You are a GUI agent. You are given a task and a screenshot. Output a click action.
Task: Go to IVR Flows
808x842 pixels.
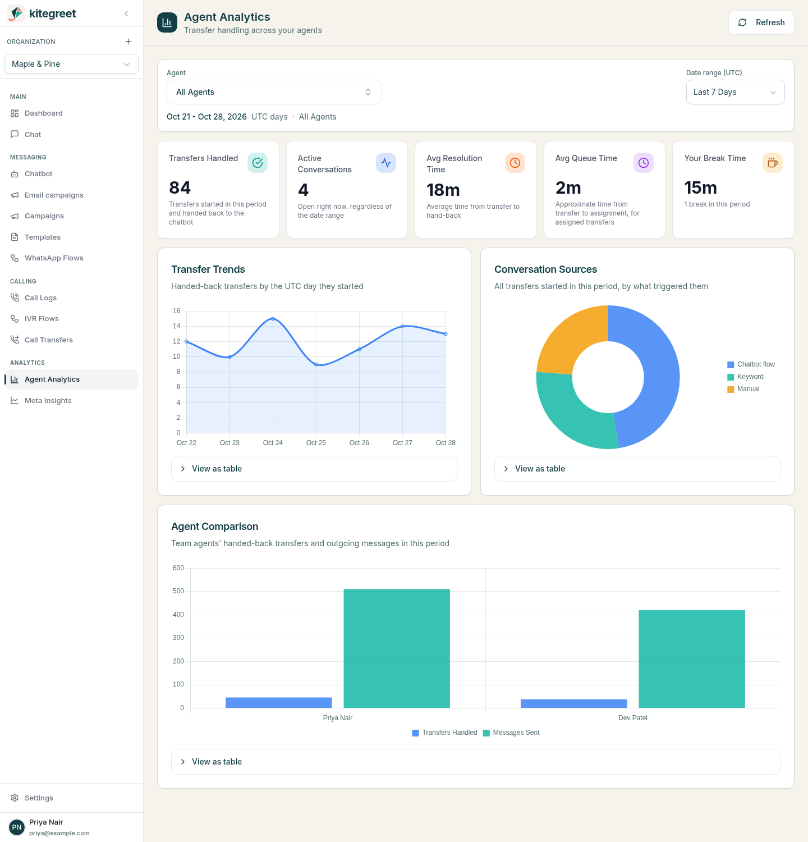71,319
